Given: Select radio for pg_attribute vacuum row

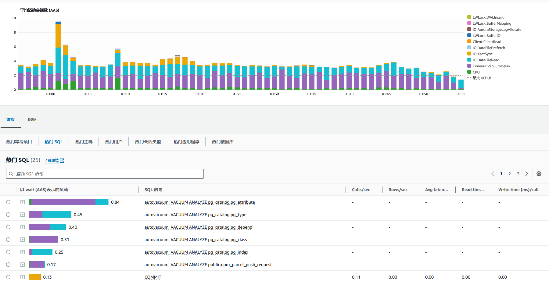Looking at the screenshot, I should click(x=8, y=202).
